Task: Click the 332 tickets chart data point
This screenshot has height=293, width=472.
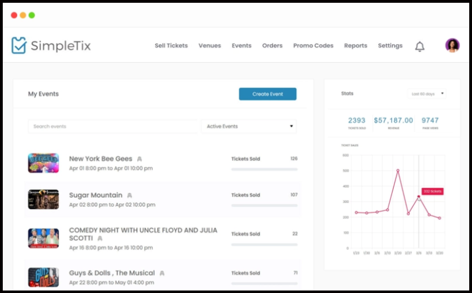Action: 419,196
